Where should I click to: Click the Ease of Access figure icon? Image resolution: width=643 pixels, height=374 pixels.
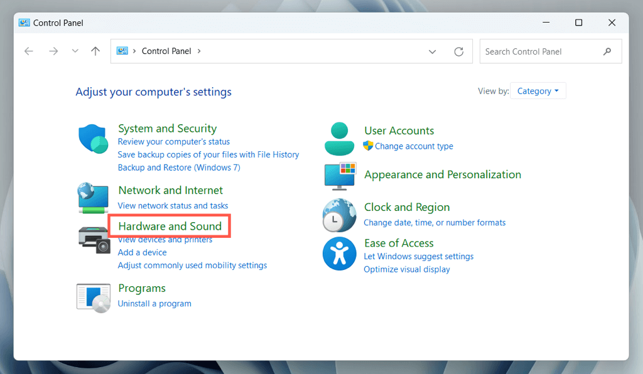pyautogui.click(x=339, y=254)
